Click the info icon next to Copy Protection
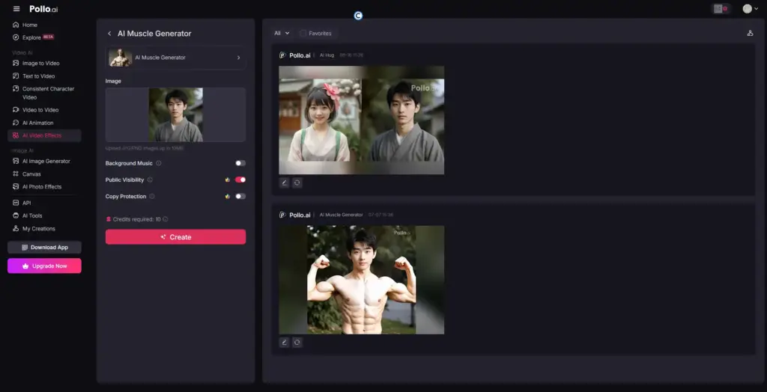This screenshot has height=392, width=767. (152, 197)
